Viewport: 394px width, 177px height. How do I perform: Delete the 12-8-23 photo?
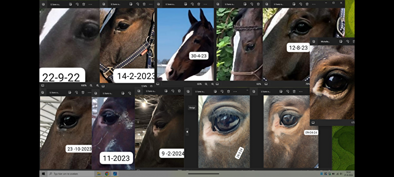(307, 4)
